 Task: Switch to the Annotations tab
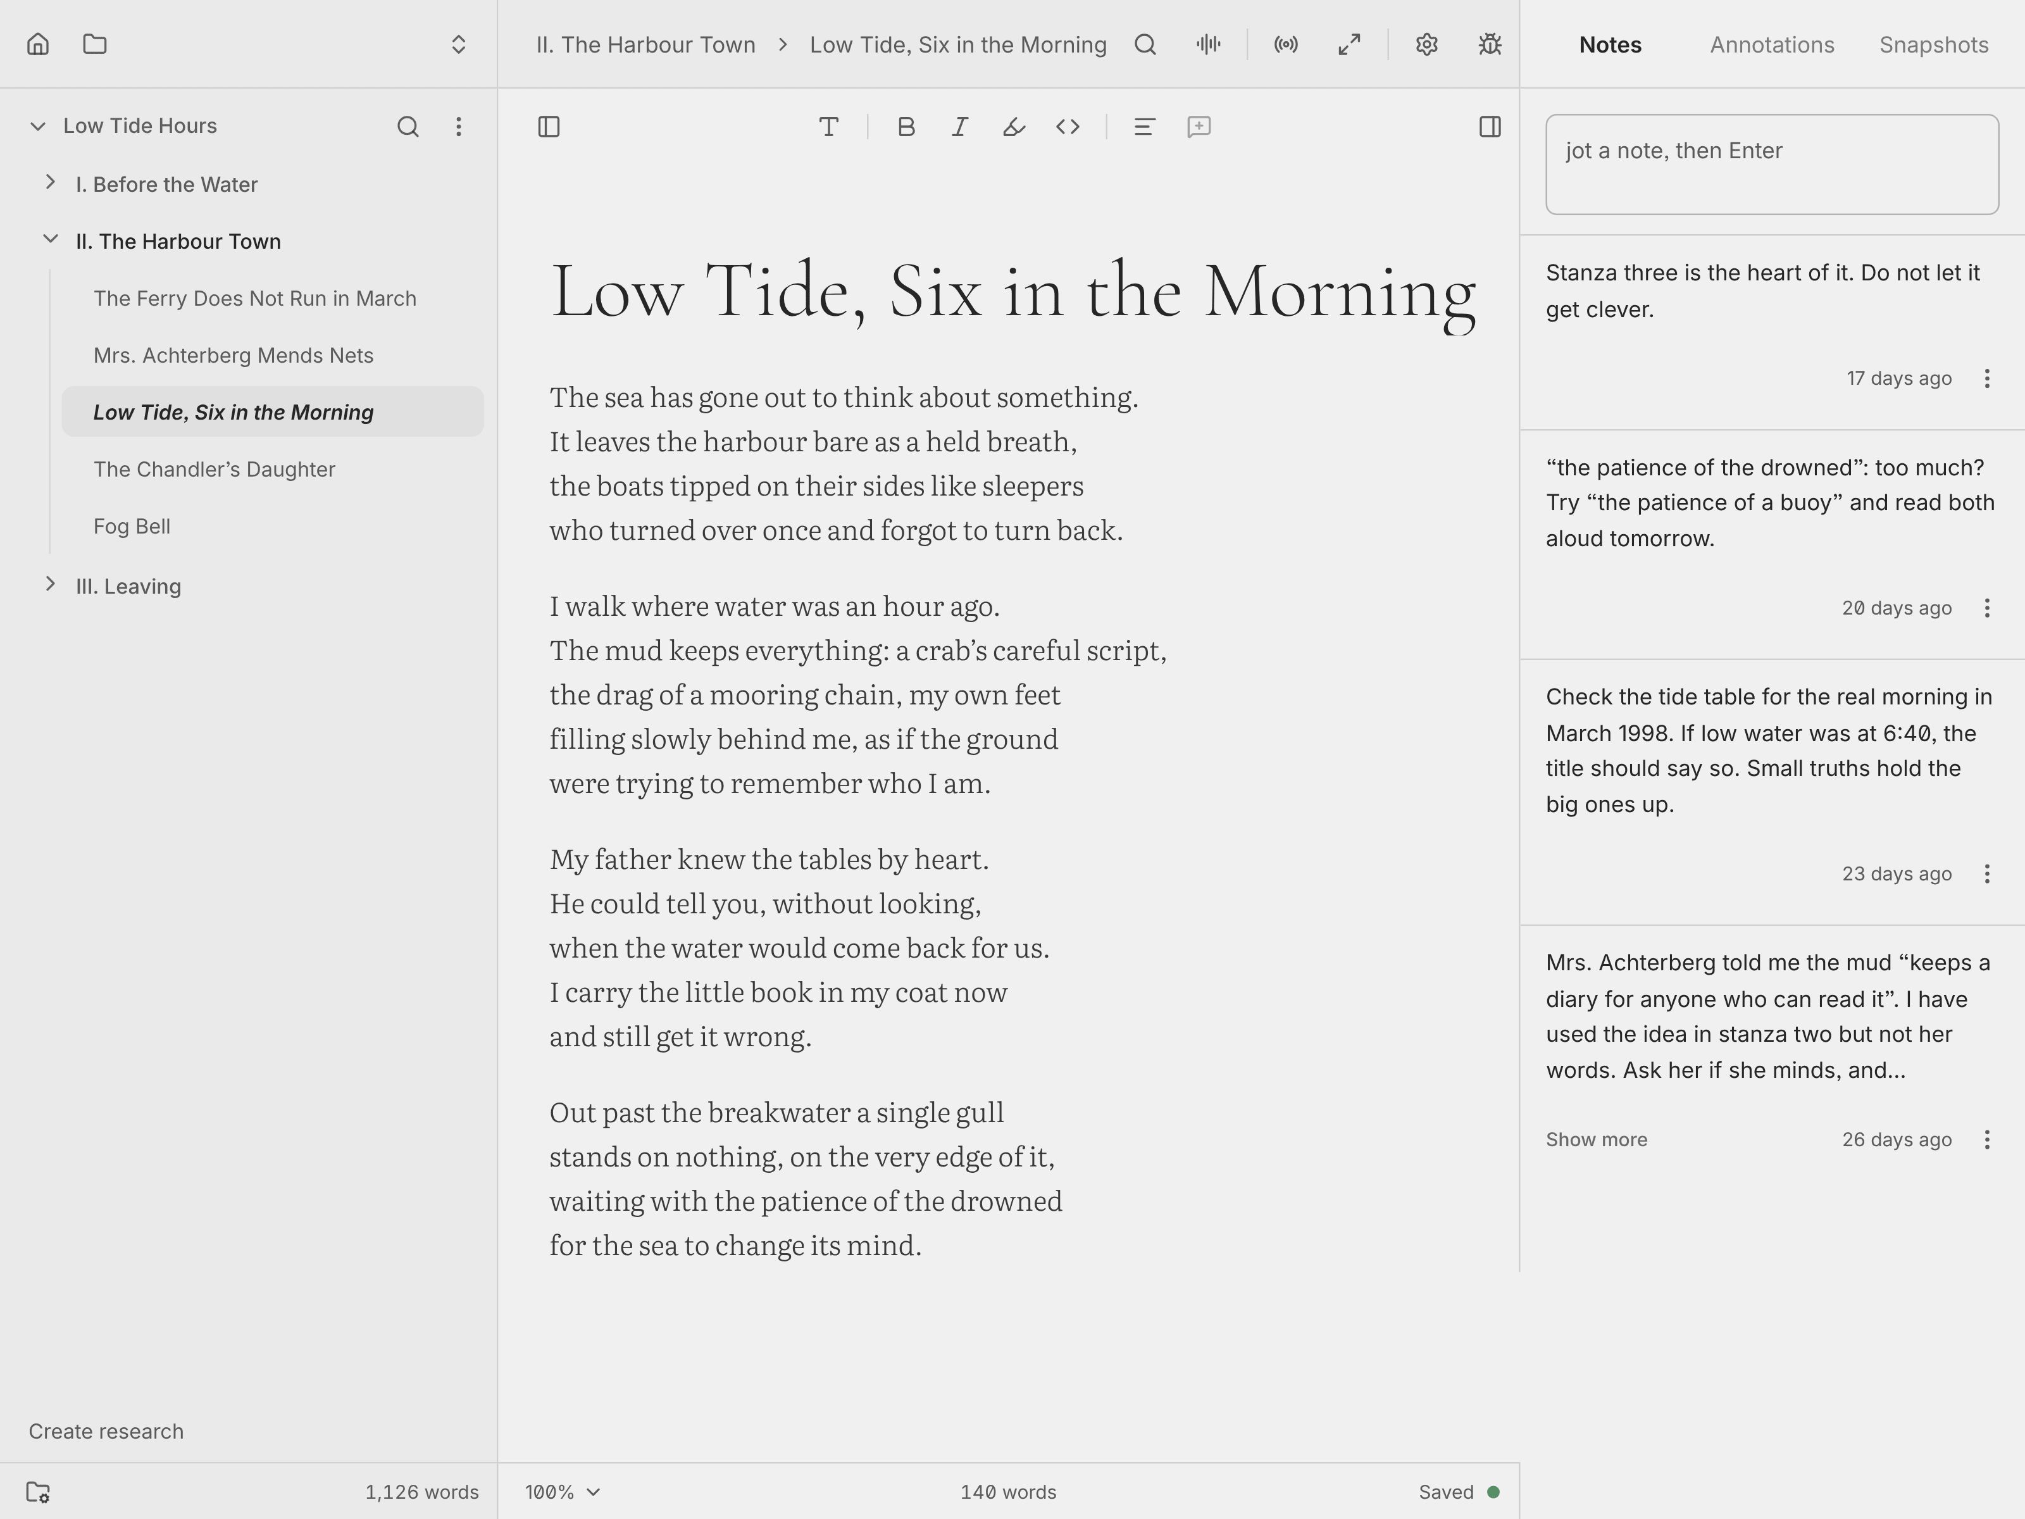click(1771, 45)
